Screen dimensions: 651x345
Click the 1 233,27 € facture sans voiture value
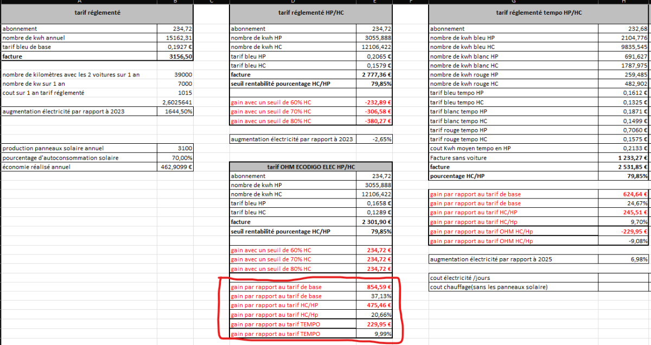(624, 158)
